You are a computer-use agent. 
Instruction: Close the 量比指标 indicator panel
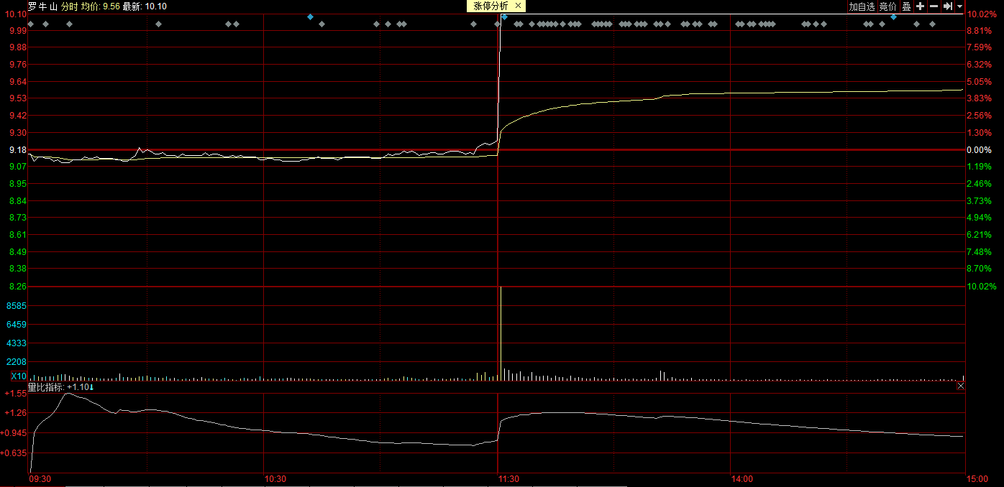pos(960,386)
